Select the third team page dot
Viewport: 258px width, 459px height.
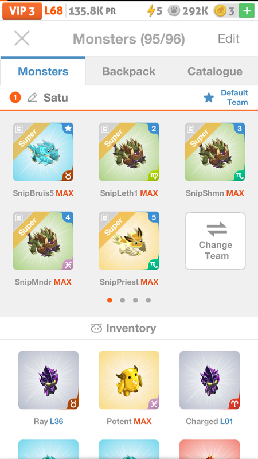click(x=135, y=300)
